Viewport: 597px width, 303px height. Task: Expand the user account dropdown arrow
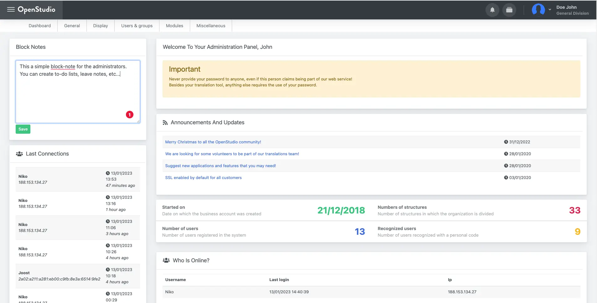550,10
